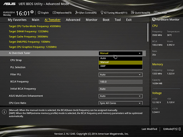
Task: Select the Ai Overclock Tuner row label
Action: (x=20, y=53)
